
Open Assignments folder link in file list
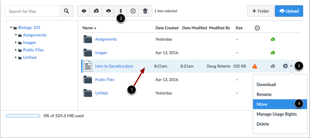[x=106, y=39]
